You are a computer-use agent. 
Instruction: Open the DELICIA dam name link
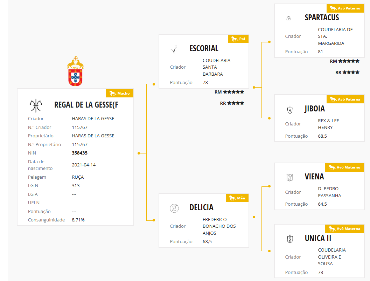pyautogui.click(x=201, y=207)
